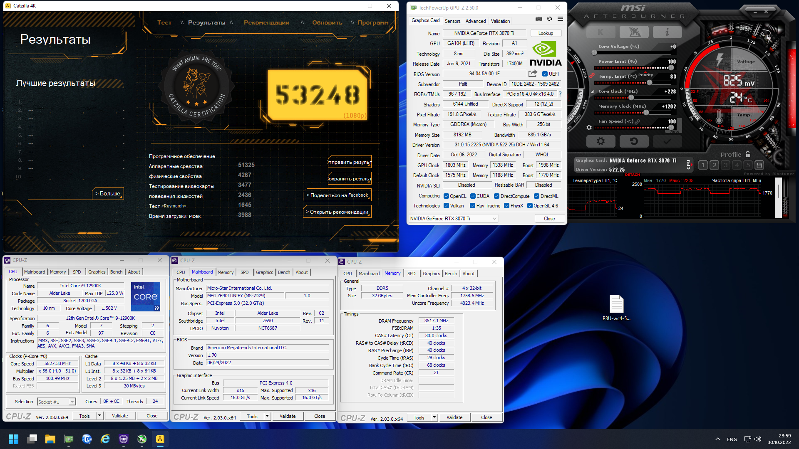
Task: Click the ENG language indicator
Action: pos(732,439)
